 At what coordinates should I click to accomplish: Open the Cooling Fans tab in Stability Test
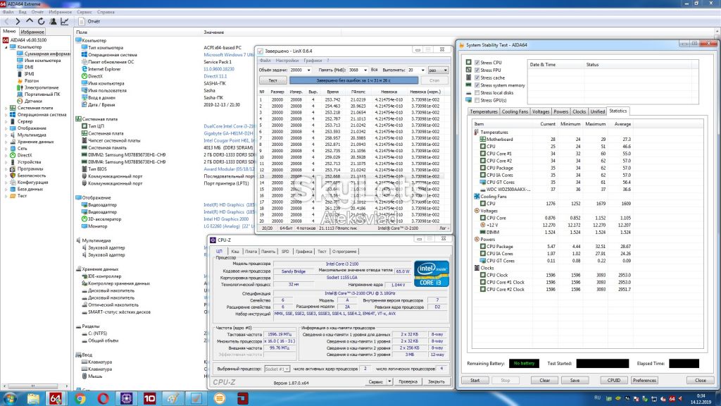515,111
